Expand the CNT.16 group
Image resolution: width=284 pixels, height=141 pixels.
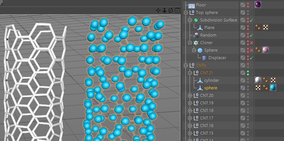tap(190, 126)
